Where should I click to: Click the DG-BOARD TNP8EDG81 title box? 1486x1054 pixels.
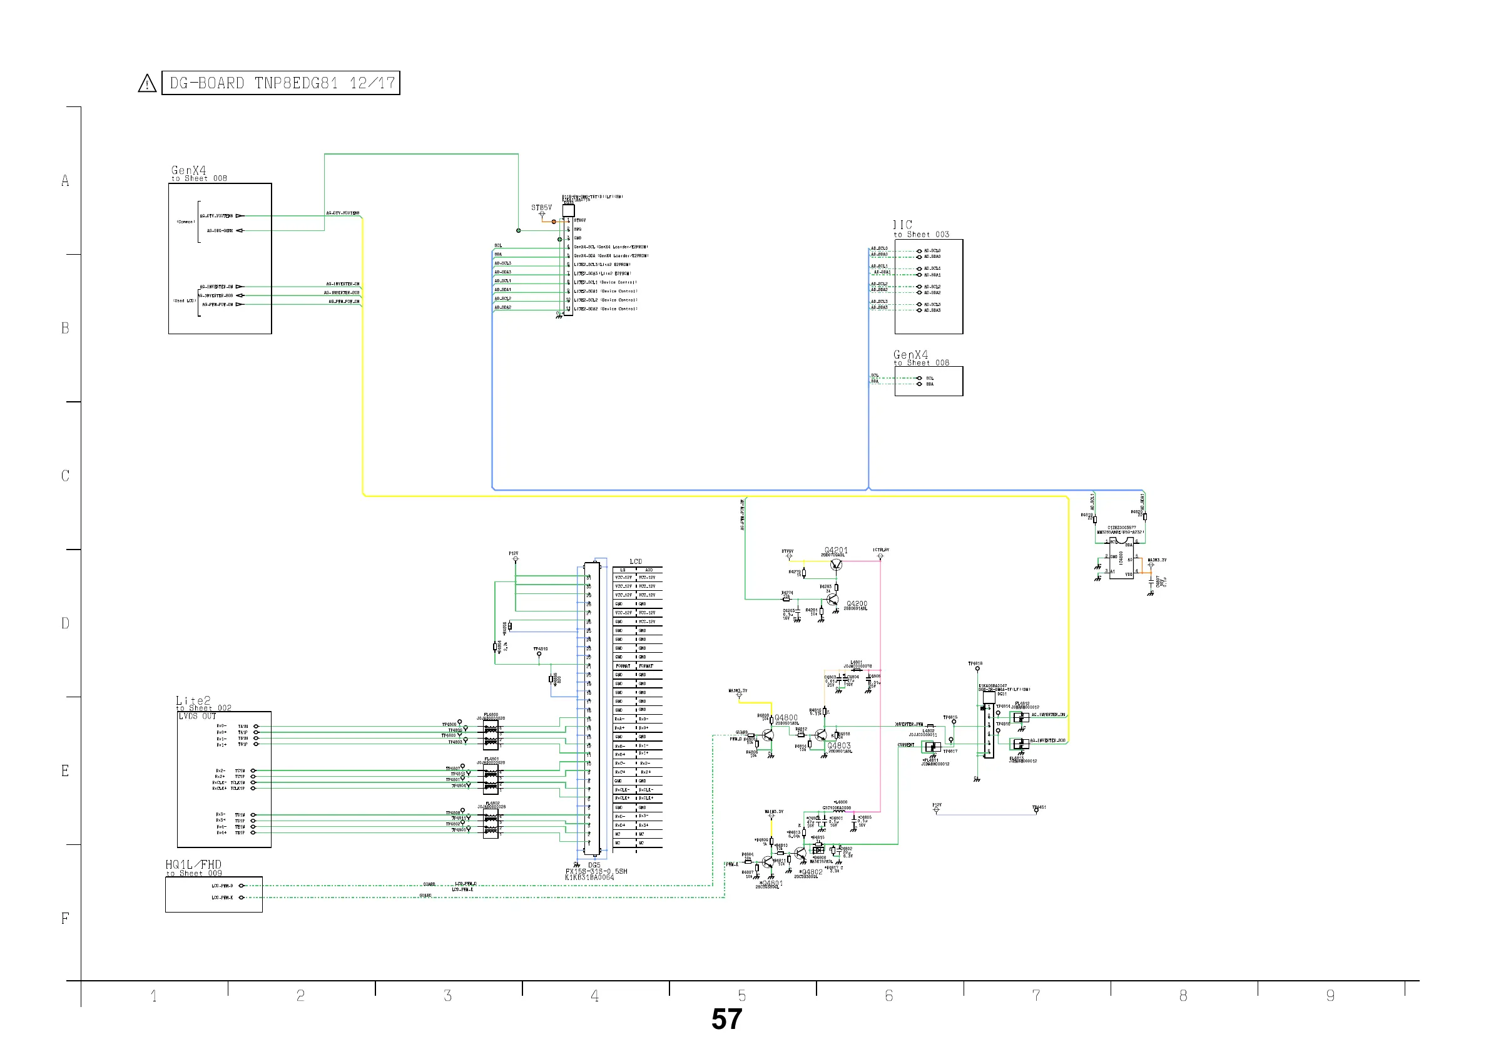pos(281,83)
